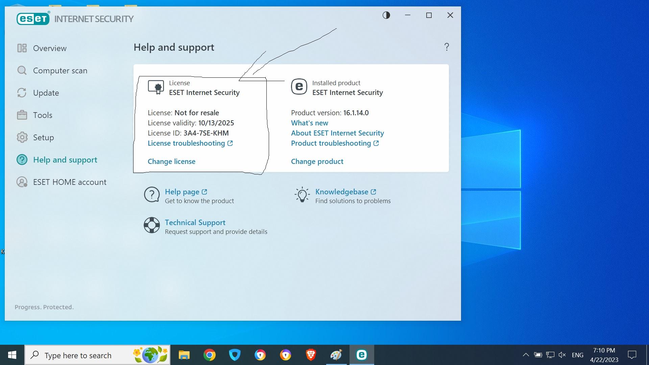Open License troubleshooting link
Image resolution: width=649 pixels, height=365 pixels.
point(190,143)
